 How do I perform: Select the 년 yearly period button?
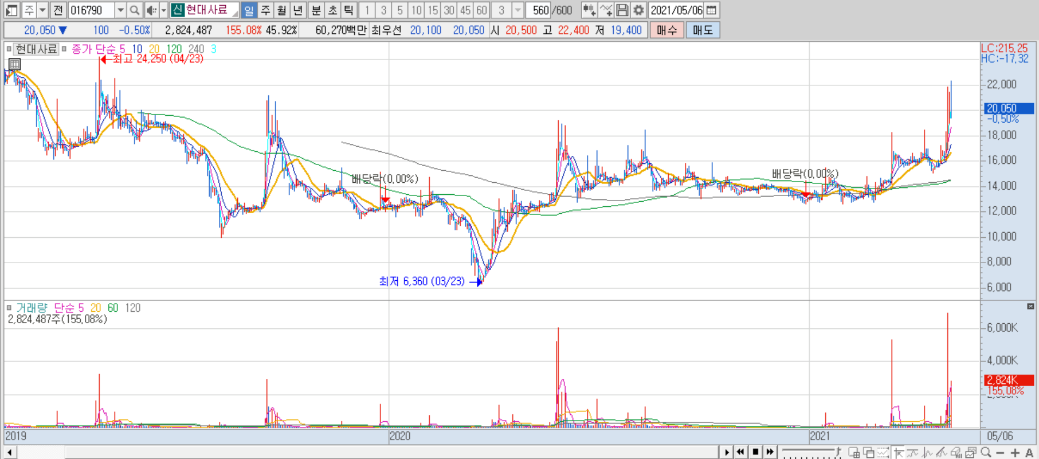[298, 10]
